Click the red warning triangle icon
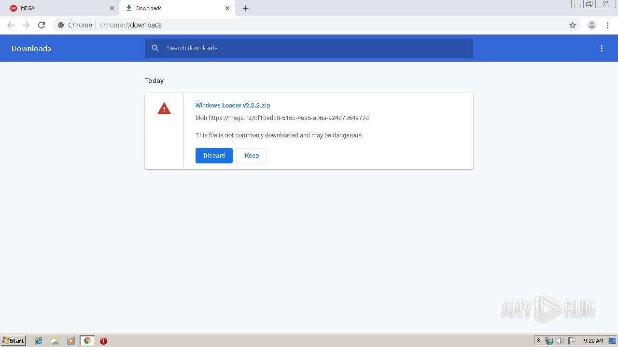The width and height of the screenshot is (618, 347). click(x=164, y=108)
